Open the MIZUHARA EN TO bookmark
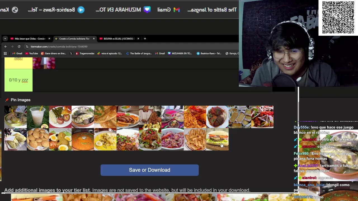 click(180, 53)
